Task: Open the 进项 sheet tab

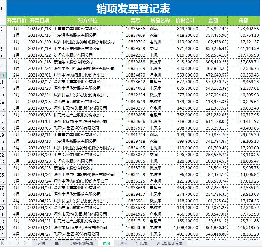Action: (x=124, y=243)
